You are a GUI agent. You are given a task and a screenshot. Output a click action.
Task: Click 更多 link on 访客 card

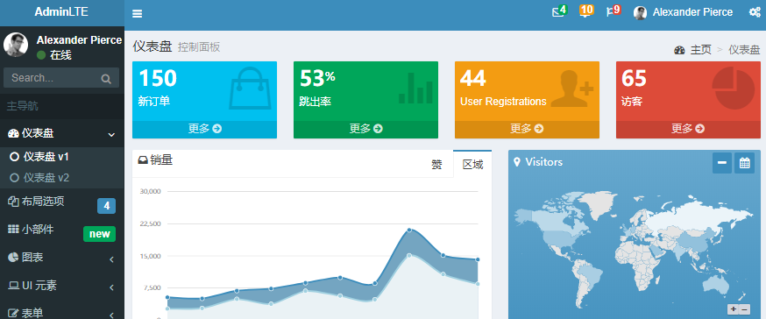(688, 129)
